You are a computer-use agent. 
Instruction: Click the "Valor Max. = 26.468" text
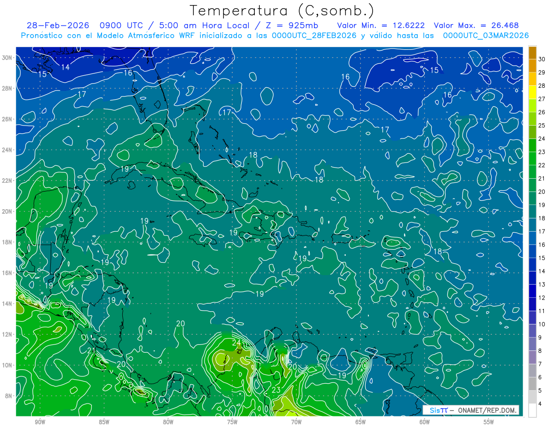[477, 25]
